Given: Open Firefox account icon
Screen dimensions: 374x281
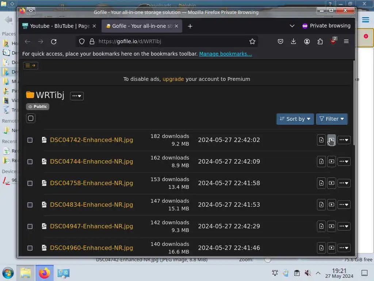Looking at the screenshot, I should (x=307, y=42).
